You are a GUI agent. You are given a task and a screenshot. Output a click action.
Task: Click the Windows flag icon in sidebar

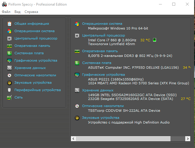9,31
